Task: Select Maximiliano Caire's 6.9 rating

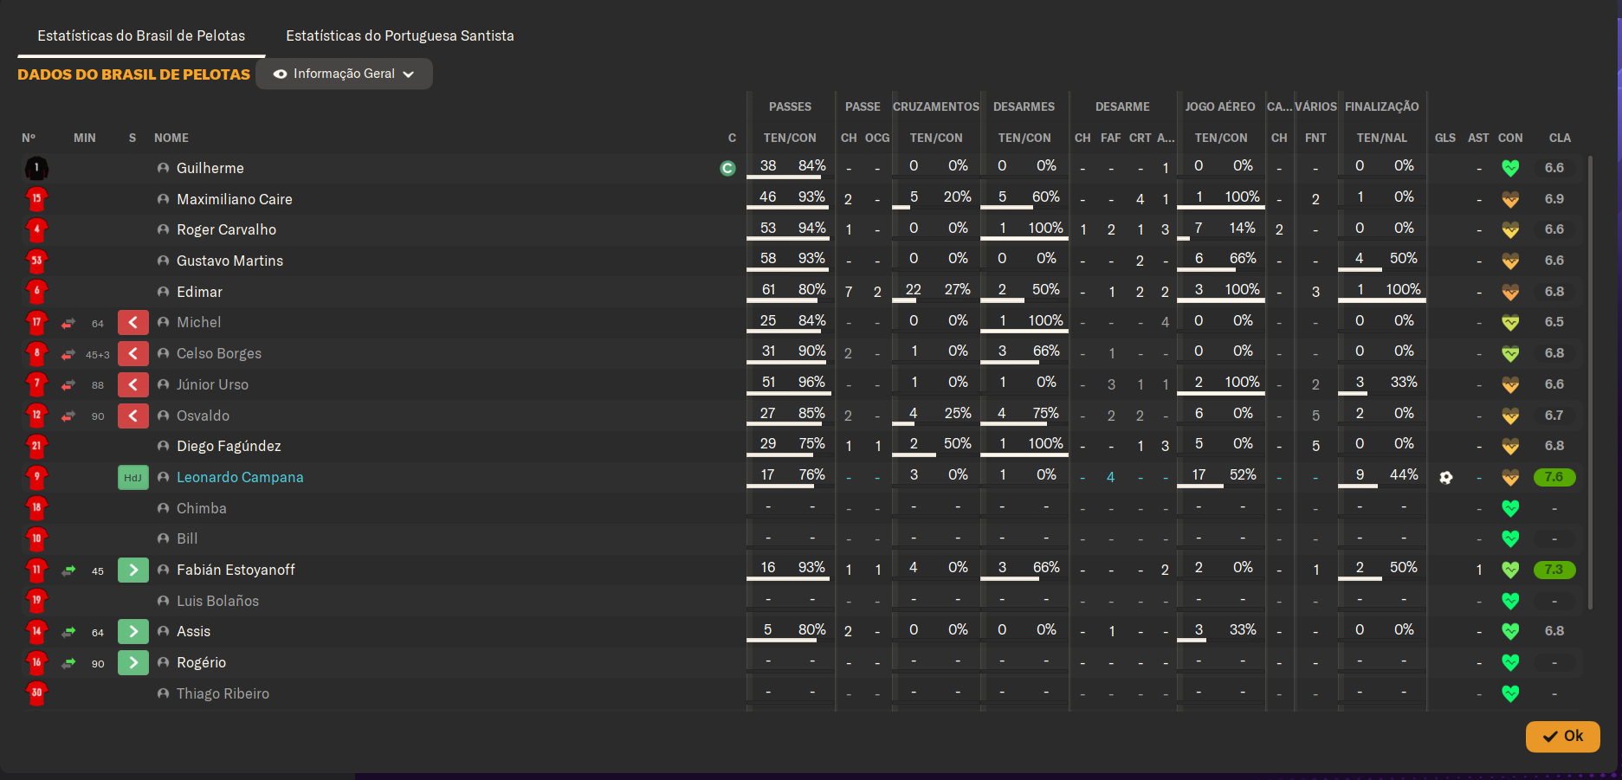Action: pos(1554,199)
